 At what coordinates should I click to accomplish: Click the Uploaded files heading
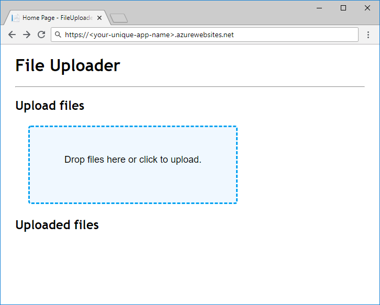point(57,225)
